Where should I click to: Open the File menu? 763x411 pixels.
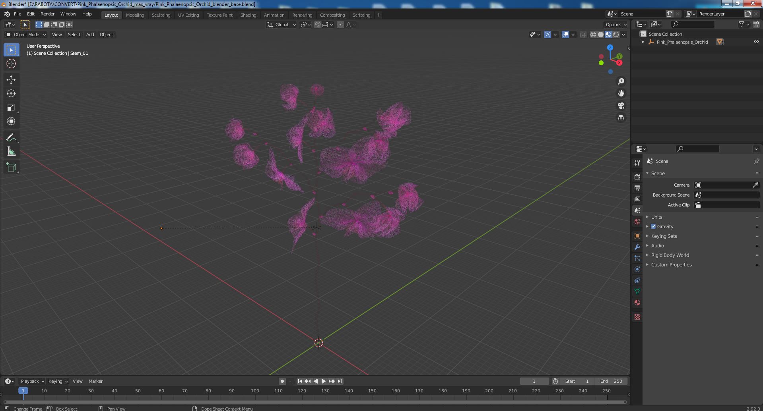point(17,14)
